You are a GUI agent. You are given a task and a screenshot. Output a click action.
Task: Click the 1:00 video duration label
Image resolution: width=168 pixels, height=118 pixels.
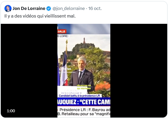pos(11,111)
